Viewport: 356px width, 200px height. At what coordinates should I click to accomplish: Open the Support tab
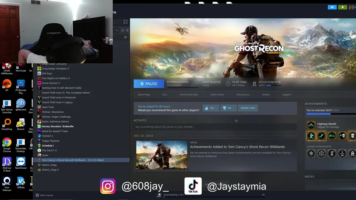(286, 94)
